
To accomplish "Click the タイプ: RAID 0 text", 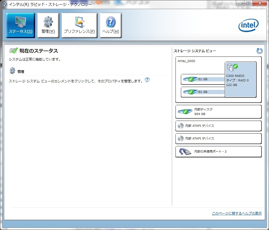I will pos(237,80).
